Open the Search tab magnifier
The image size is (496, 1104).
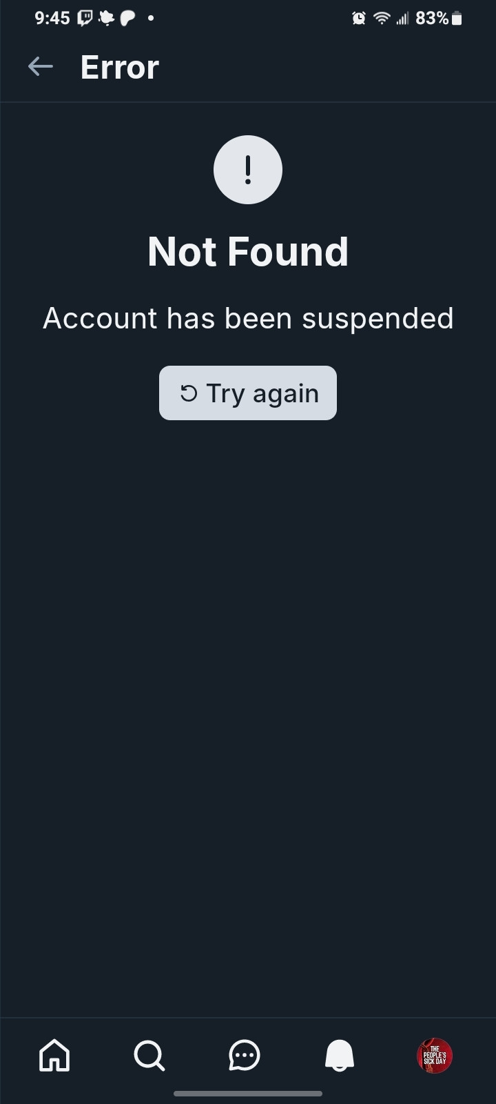(x=149, y=1055)
